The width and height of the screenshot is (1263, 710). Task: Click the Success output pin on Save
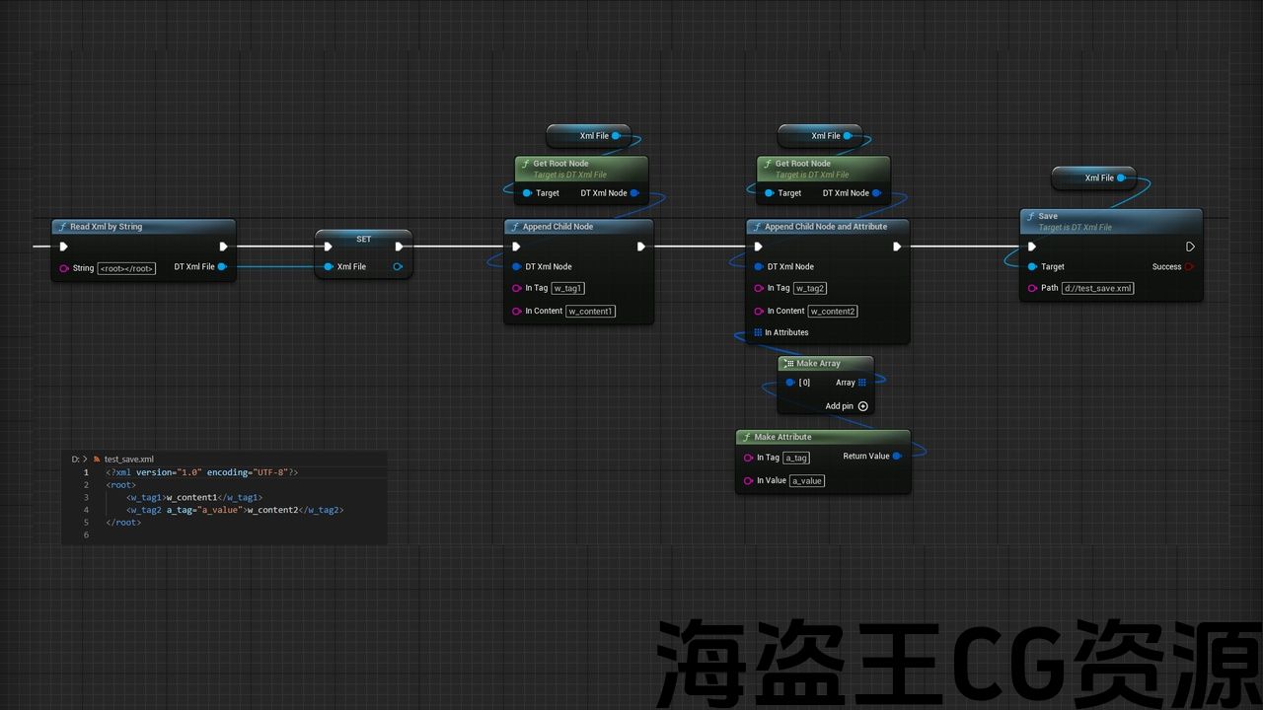1189,267
